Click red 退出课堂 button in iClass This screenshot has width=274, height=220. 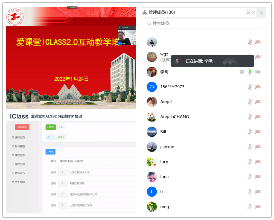coord(22,127)
